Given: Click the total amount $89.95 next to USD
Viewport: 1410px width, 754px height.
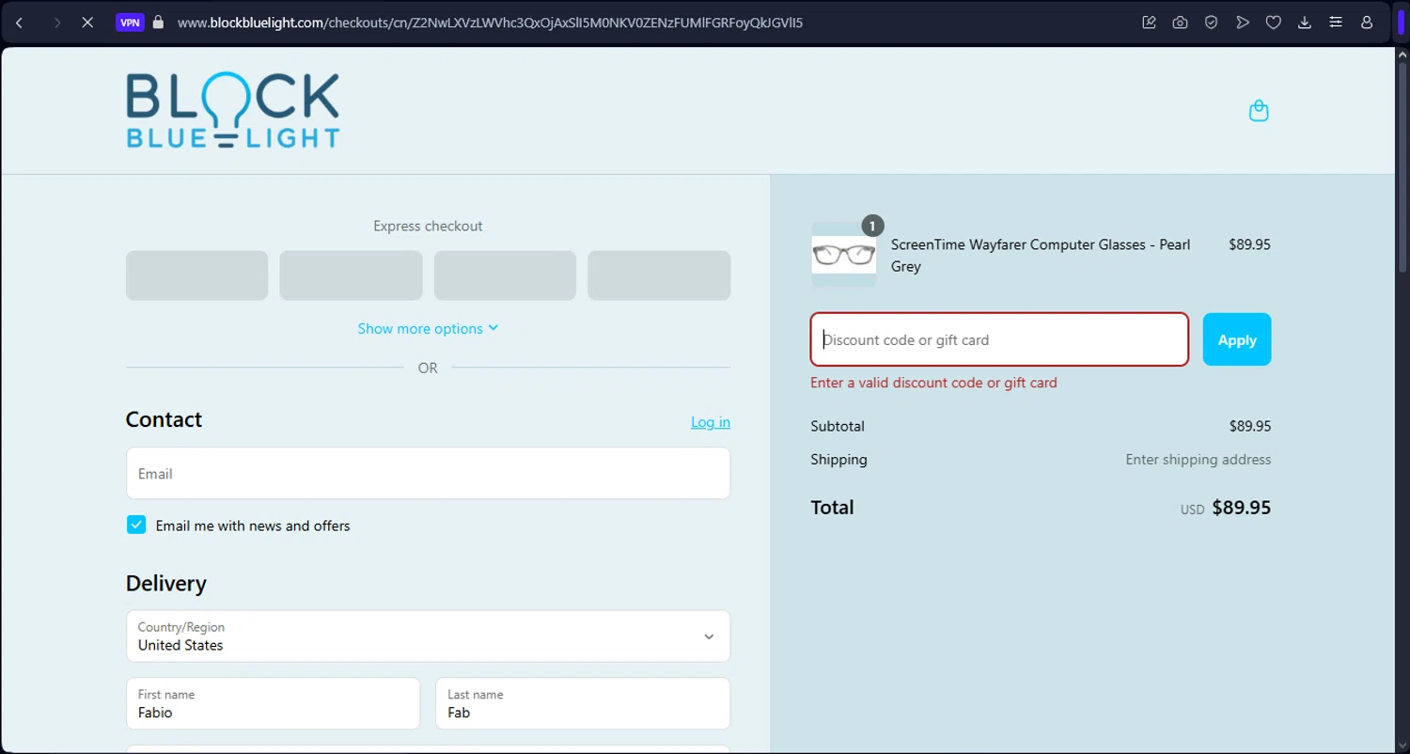Looking at the screenshot, I should (1241, 508).
